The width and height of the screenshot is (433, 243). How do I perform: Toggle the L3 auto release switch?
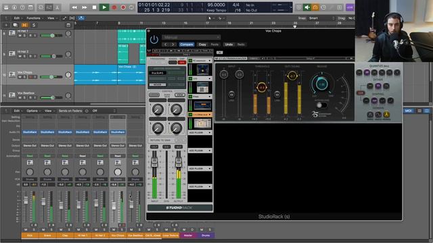[x=321, y=105]
